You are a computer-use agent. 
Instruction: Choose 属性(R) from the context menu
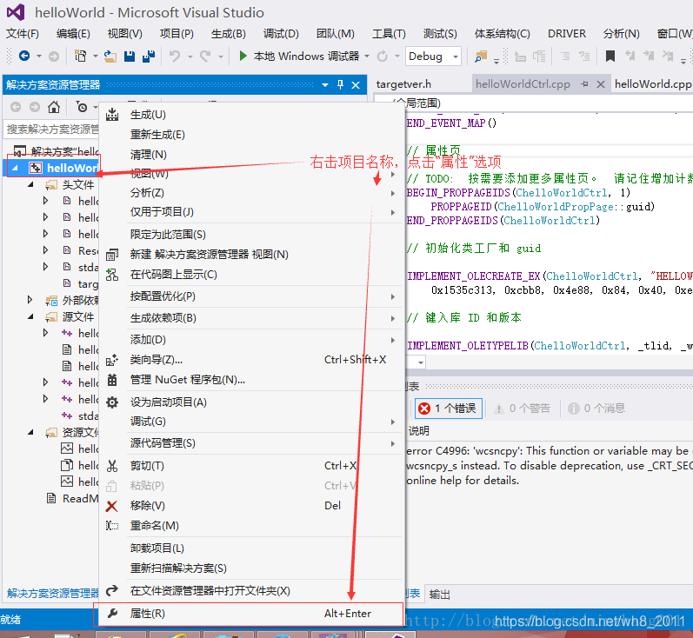(x=251, y=614)
